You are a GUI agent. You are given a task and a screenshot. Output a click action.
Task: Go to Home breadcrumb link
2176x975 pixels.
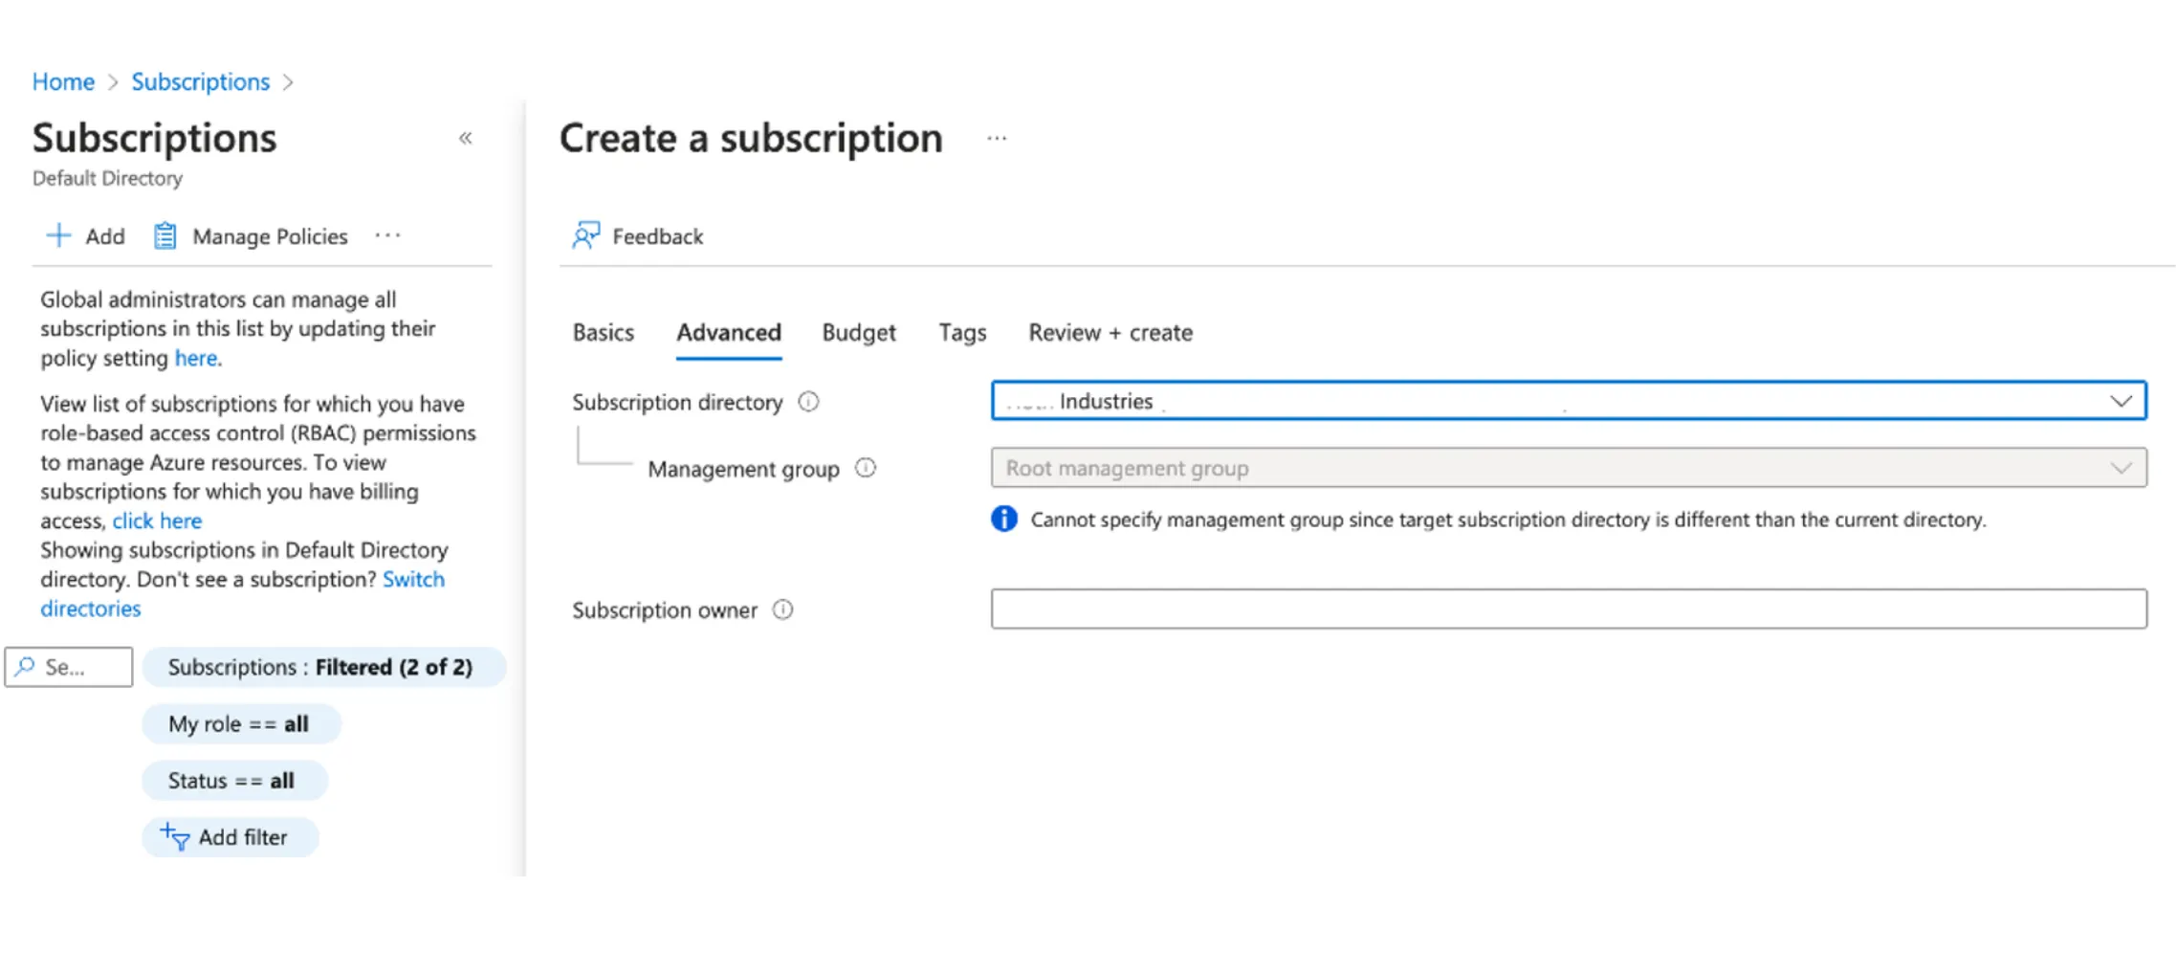tap(63, 82)
